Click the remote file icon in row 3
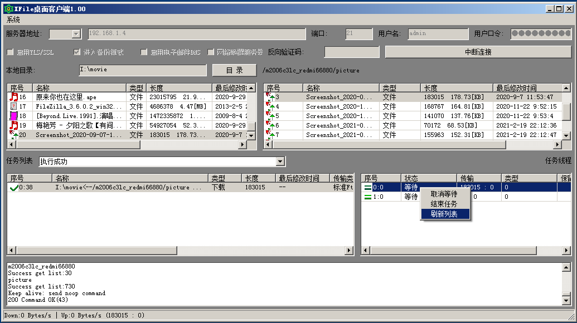 coord(270,97)
